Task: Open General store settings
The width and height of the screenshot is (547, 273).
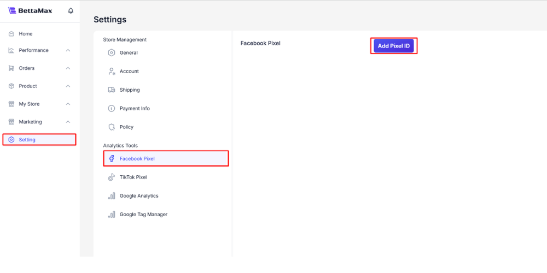Action: pyautogui.click(x=129, y=53)
